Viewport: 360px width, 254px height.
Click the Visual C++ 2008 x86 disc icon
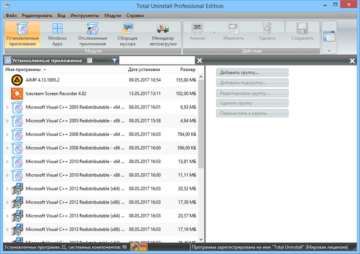coord(17,148)
